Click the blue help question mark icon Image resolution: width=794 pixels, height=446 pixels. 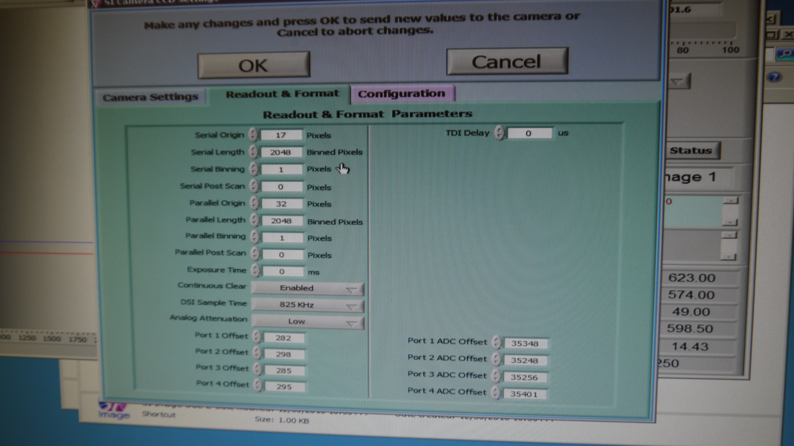775,77
